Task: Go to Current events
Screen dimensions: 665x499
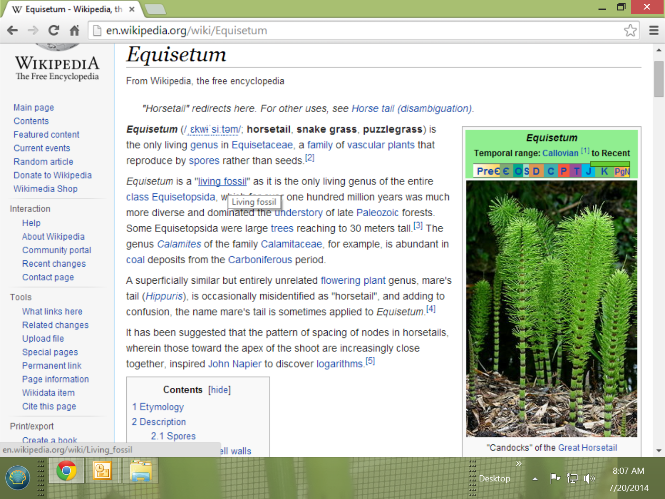Action: tap(42, 148)
